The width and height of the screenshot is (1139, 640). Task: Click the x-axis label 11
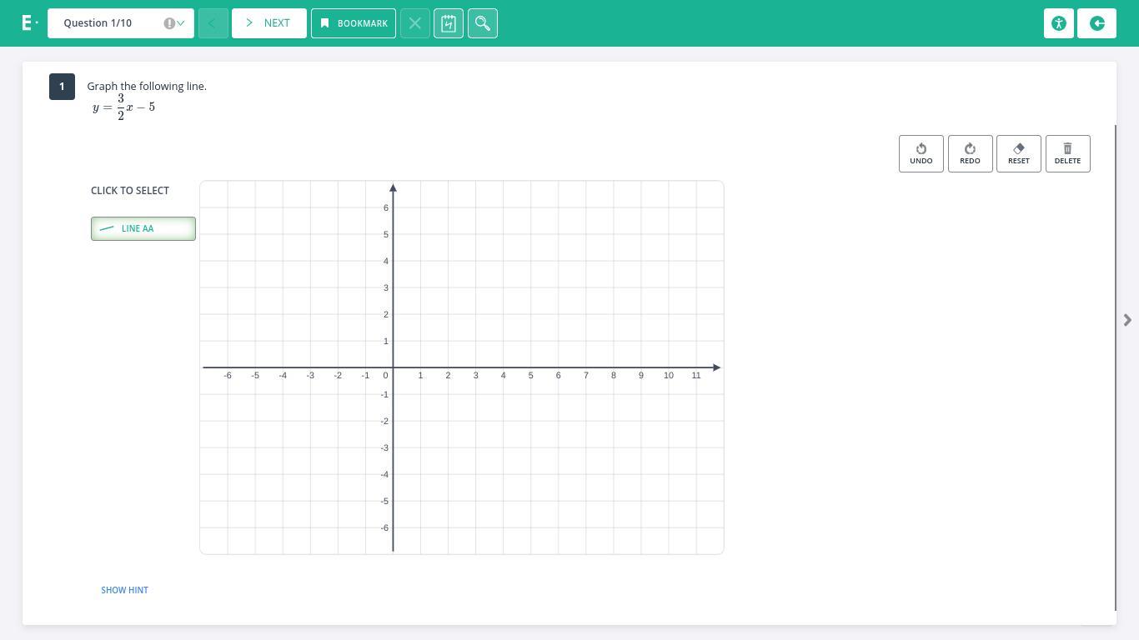(x=696, y=376)
